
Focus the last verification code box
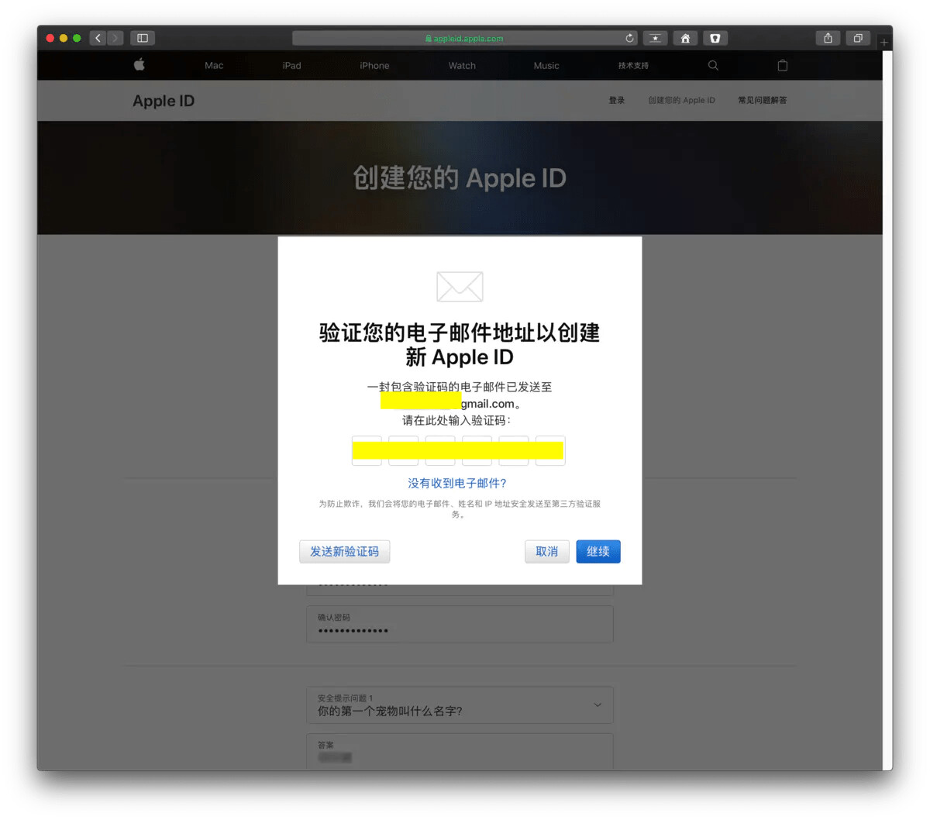click(550, 450)
